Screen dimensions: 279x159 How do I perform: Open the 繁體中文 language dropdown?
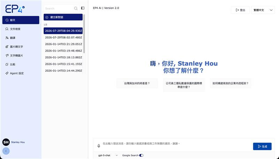(x=263, y=10)
